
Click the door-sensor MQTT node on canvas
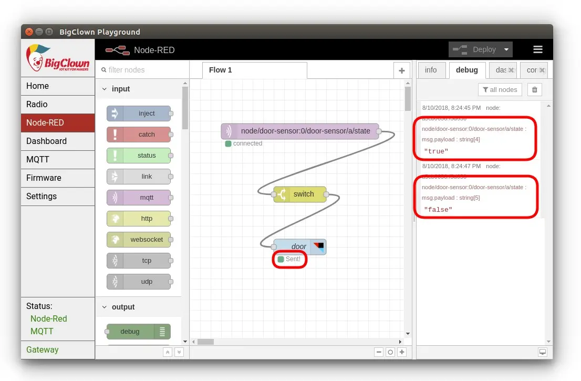(x=300, y=131)
